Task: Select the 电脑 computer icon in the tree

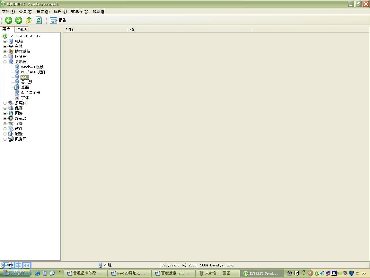Action: (11, 41)
